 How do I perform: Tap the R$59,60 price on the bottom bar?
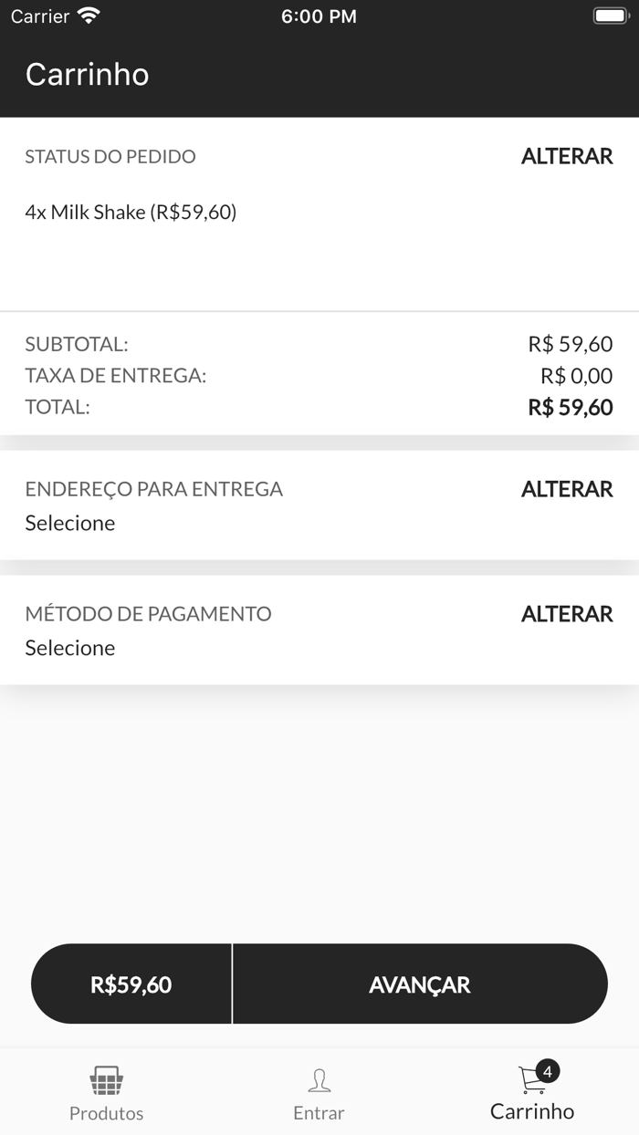tap(130, 984)
